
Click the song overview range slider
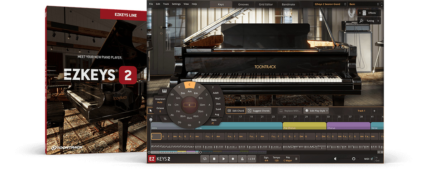click(x=175, y=152)
